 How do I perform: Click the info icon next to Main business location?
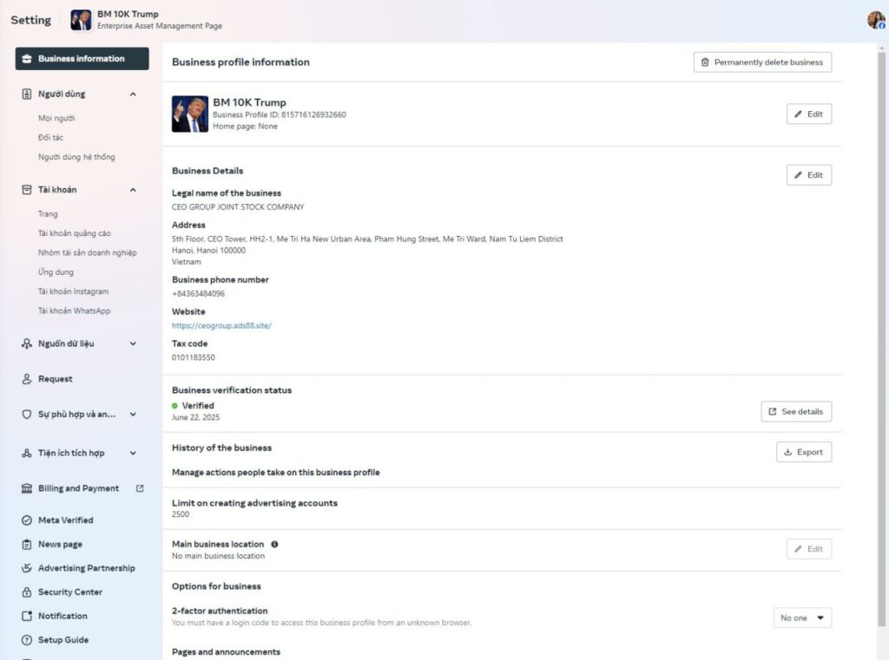point(274,544)
